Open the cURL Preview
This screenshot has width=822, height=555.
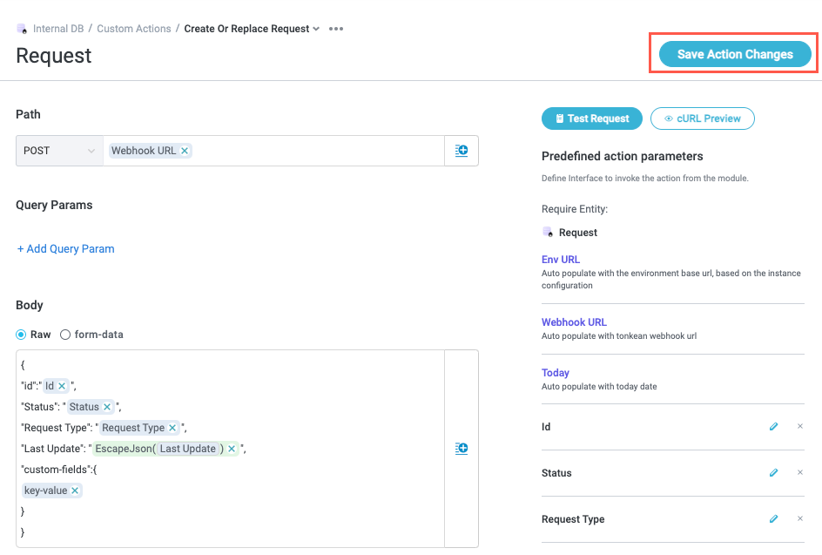702,118
